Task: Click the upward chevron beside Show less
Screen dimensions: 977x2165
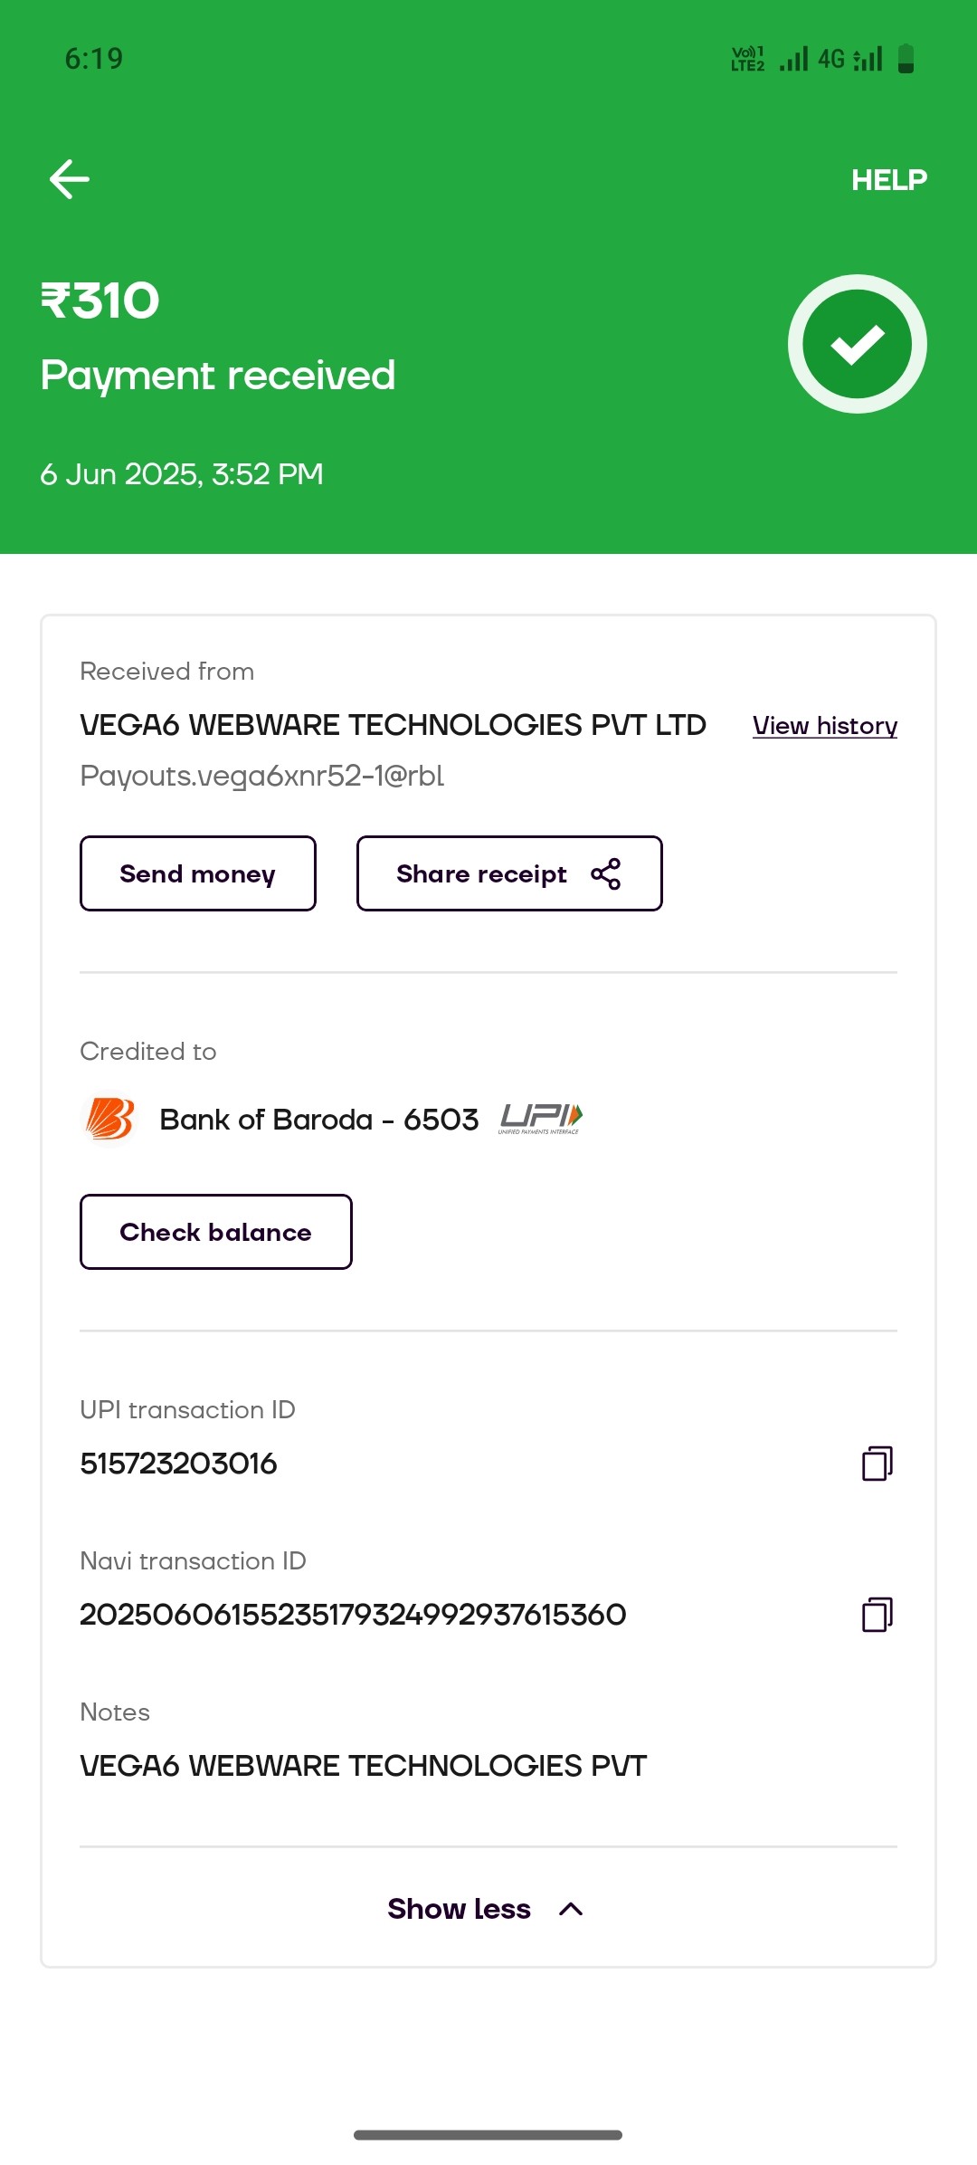Action: tap(571, 1909)
